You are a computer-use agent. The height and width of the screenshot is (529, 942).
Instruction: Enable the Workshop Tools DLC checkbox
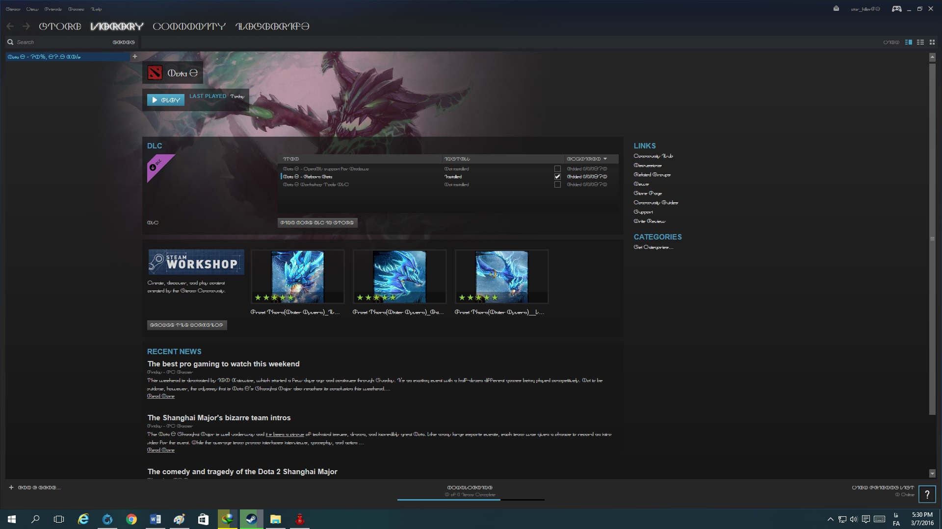coord(557,185)
